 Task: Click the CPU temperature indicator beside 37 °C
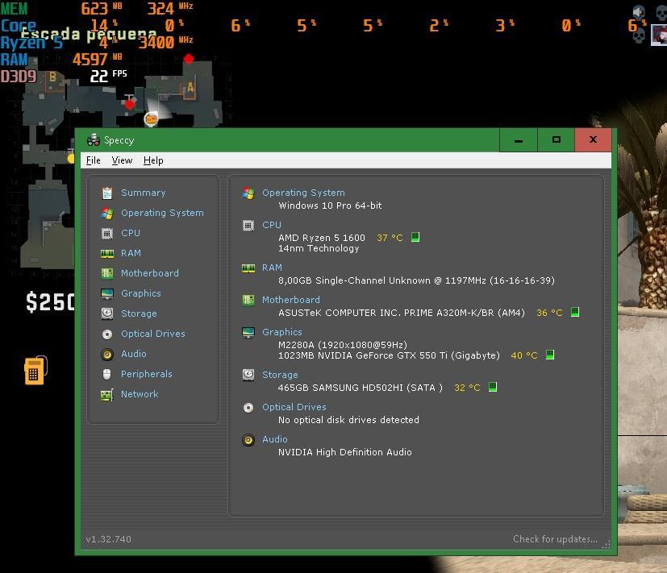click(415, 238)
